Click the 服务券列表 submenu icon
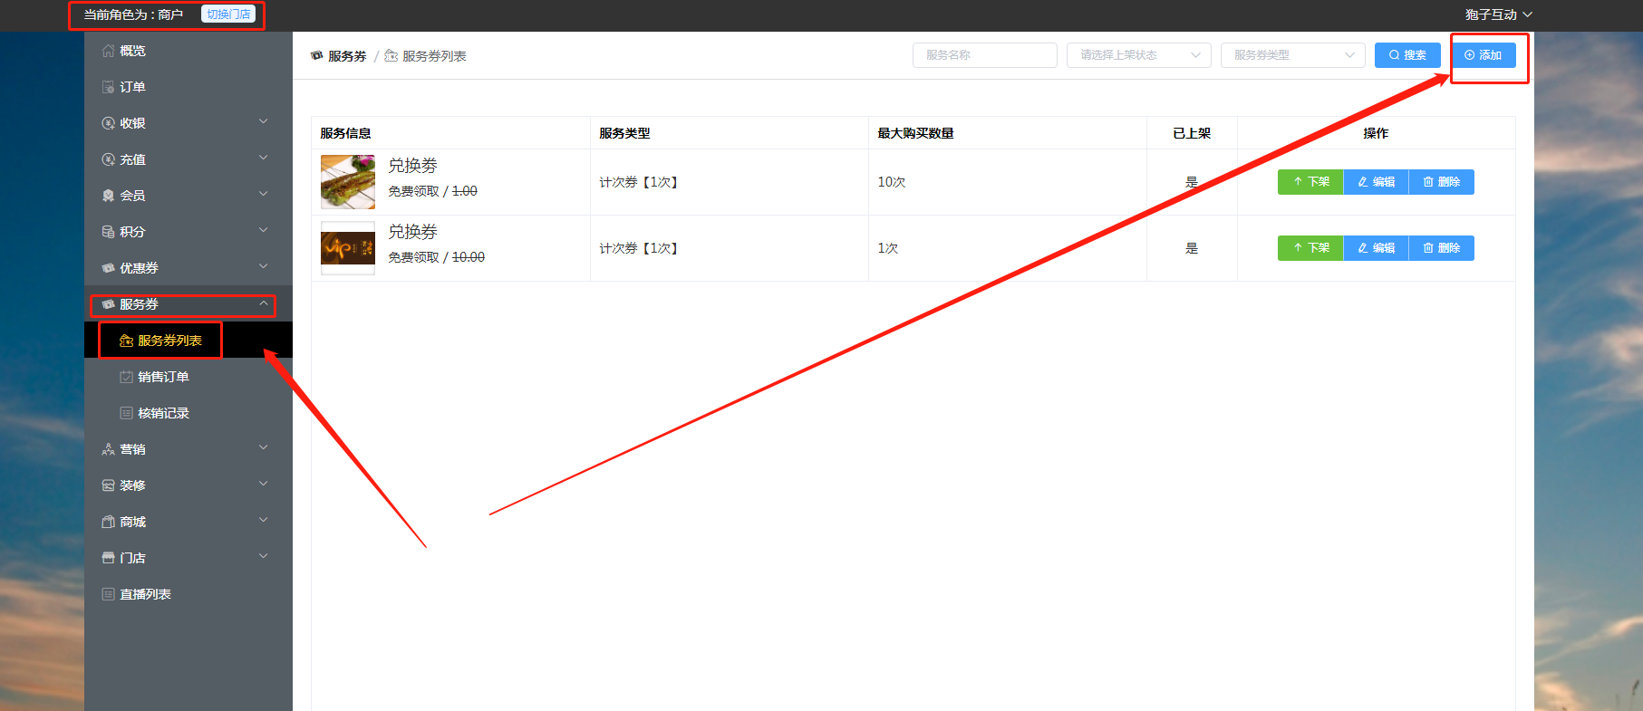Screen dimensions: 1643x711 coord(127,341)
